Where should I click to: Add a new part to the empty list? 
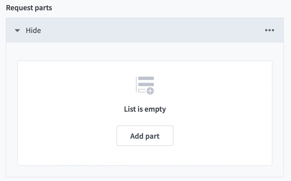[145, 136]
